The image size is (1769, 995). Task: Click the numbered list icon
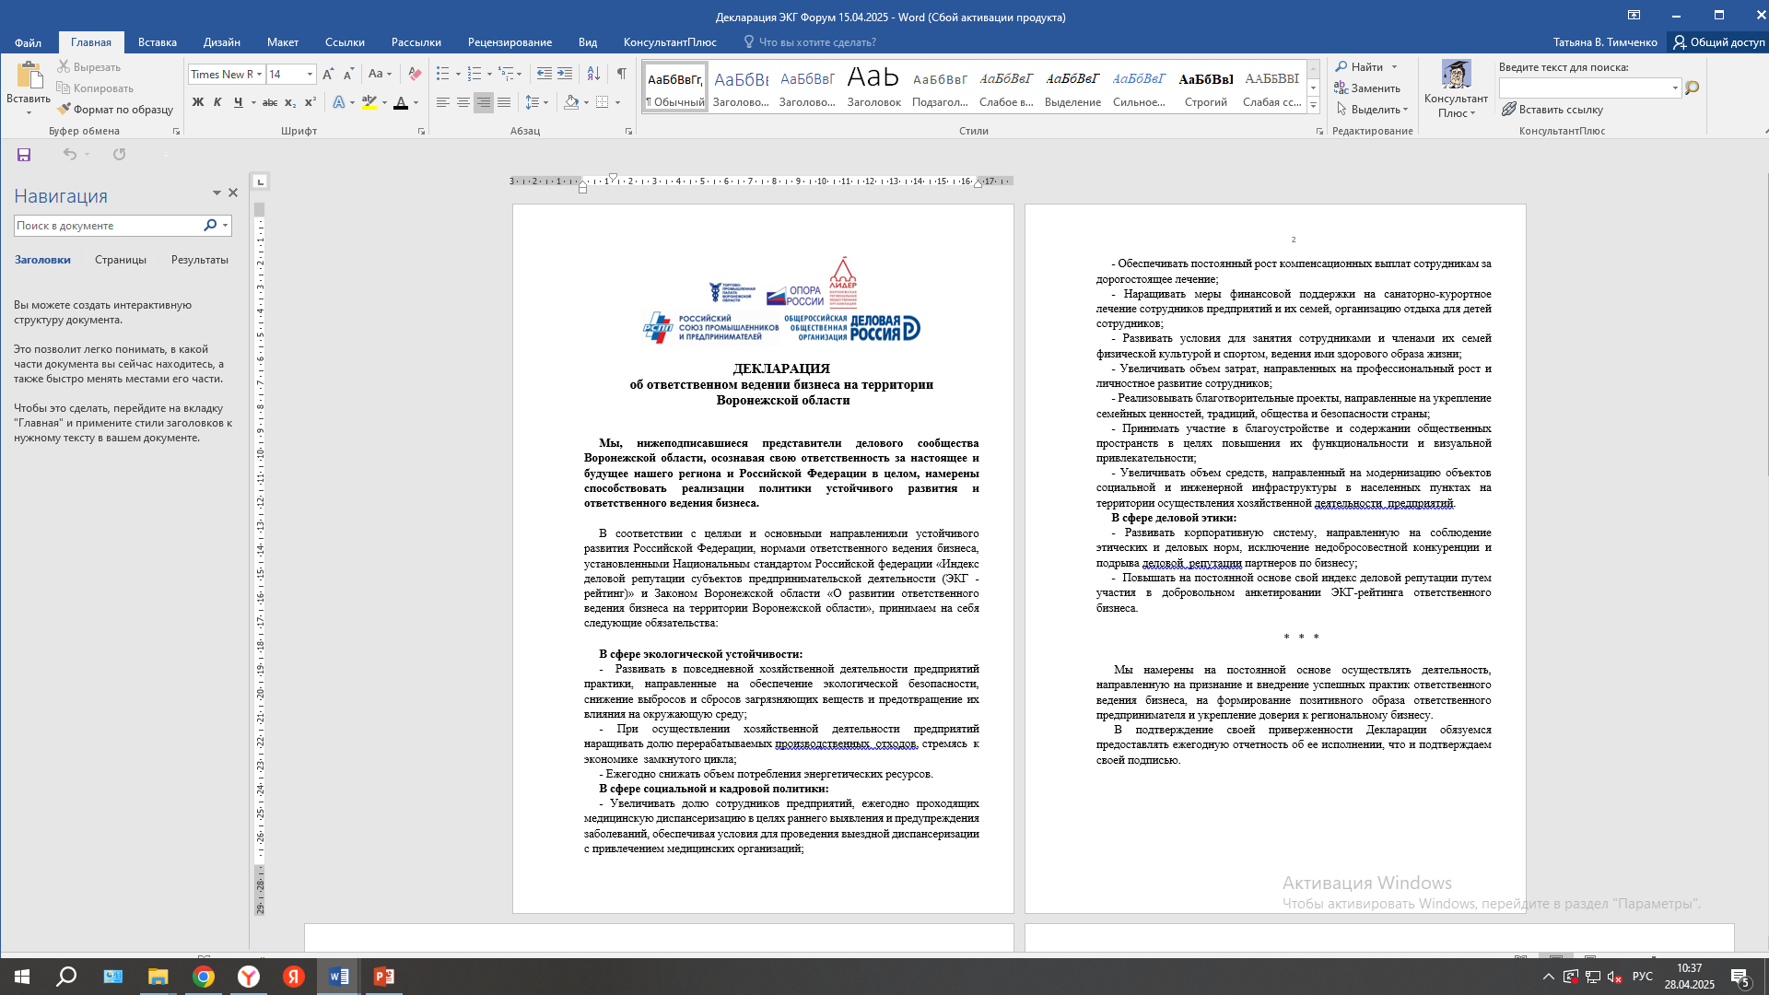[x=474, y=75]
